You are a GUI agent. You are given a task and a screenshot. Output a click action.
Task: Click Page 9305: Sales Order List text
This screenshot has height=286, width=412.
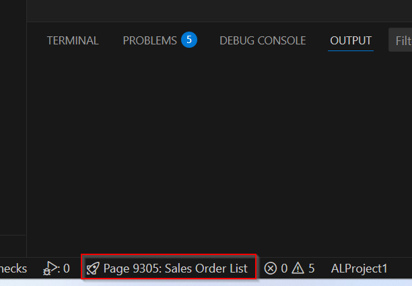click(x=175, y=269)
